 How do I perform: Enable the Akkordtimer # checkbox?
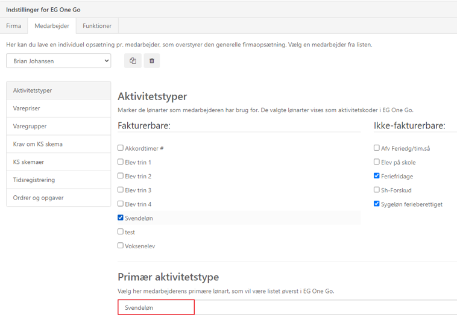pos(121,148)
